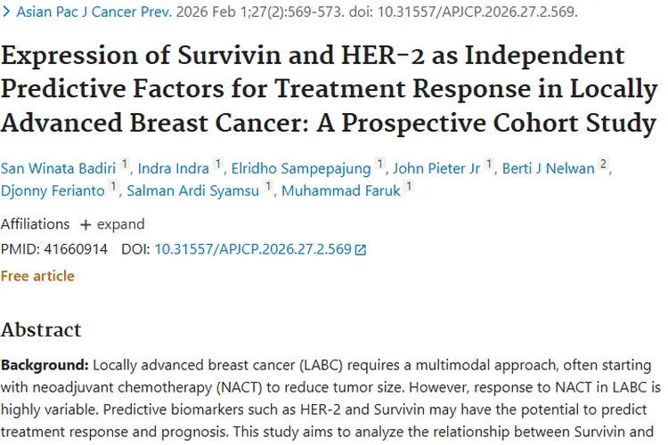Click the Abstract heading
Viewport: 668px width, 445px height.
pyautogui.click(x=41, y=330)
